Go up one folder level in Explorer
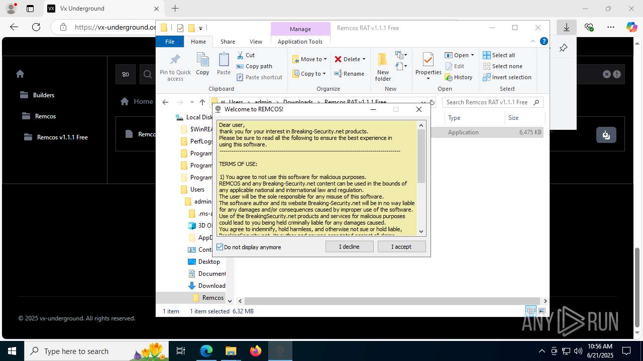Viewport: 643px width, 361px height. click(202, 102)
